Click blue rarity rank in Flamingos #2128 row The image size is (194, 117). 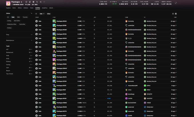point(109,98)
